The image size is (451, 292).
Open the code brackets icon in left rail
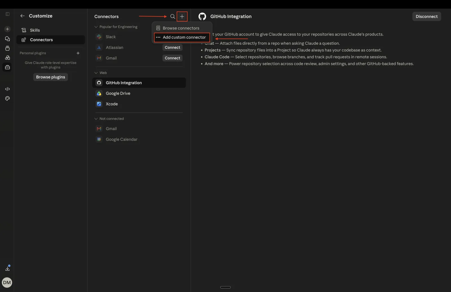tap(8, 89)
